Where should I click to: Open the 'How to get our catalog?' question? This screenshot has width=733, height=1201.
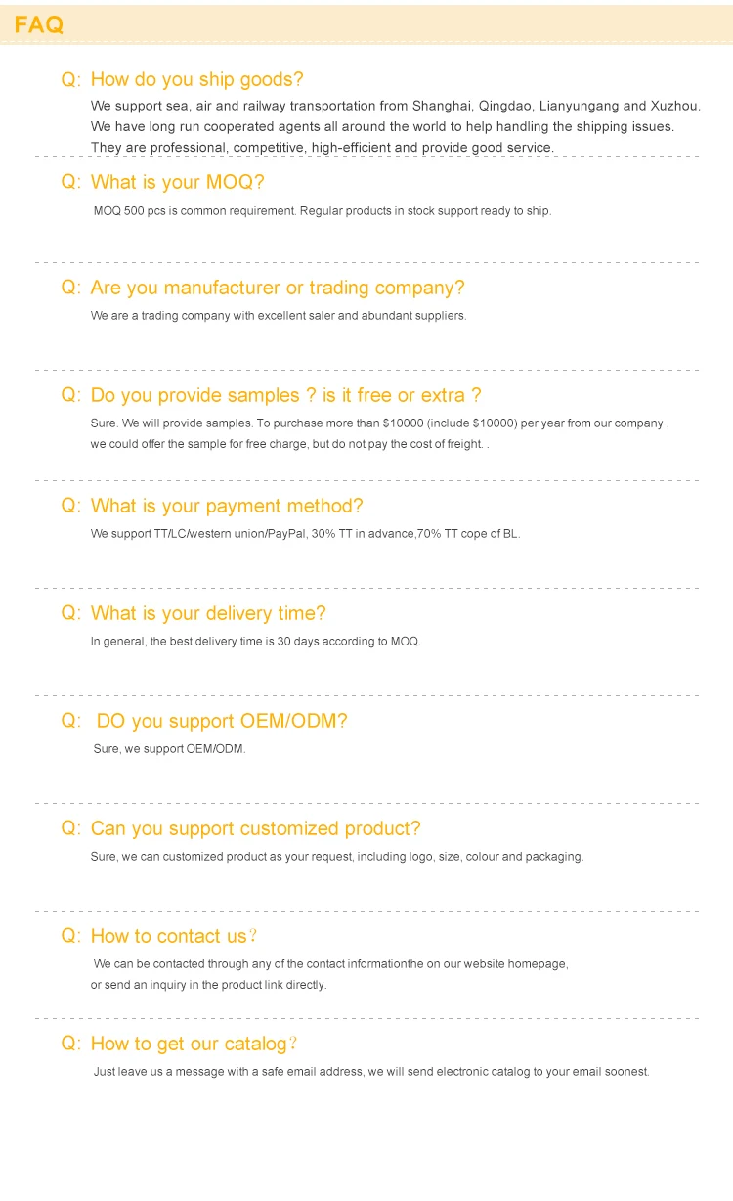point(194,1045)
